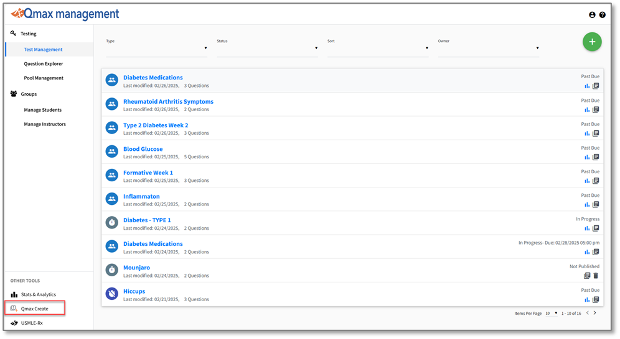The width and height of the screenshot is (620, 339).
Task: Open question list icon for Inflammaton test
Action: click(596, 204)
